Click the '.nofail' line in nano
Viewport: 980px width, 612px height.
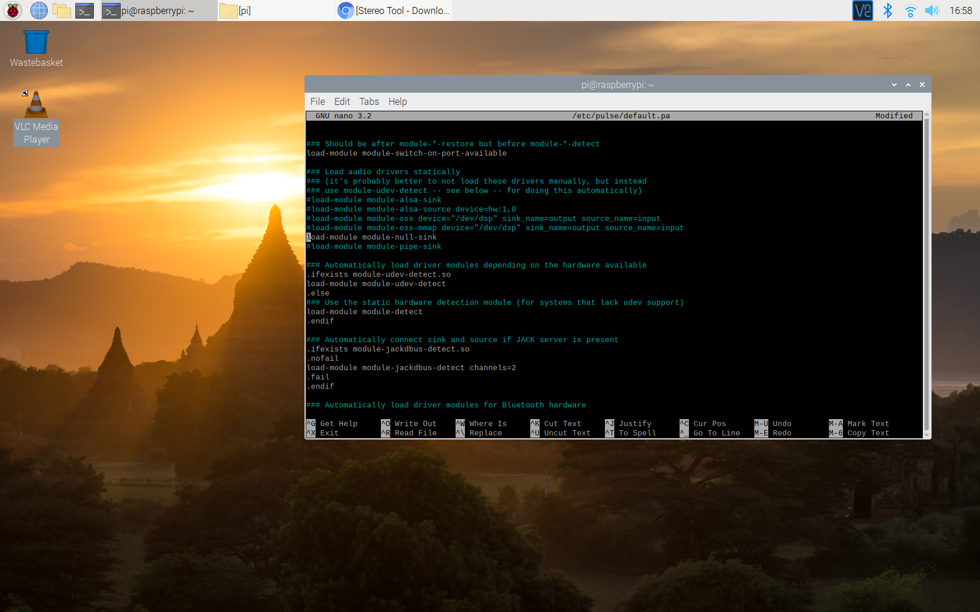pyautogui.click(x=323, y=358)
